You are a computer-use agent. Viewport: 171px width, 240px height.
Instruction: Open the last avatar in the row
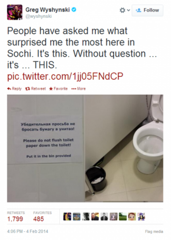(141, 217)
